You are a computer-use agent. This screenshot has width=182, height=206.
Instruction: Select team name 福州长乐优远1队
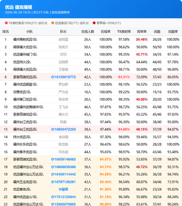(25, 144)
